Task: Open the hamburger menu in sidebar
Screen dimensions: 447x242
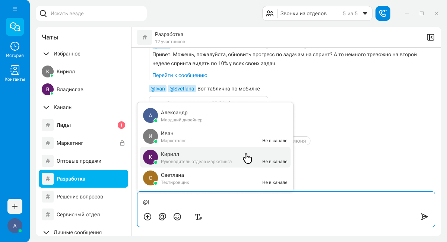Action: 15,9
